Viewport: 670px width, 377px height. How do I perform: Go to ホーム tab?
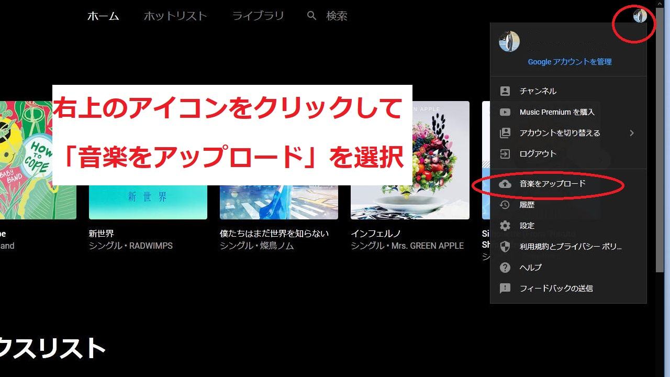pyautogui.click(x=103, y=16)
